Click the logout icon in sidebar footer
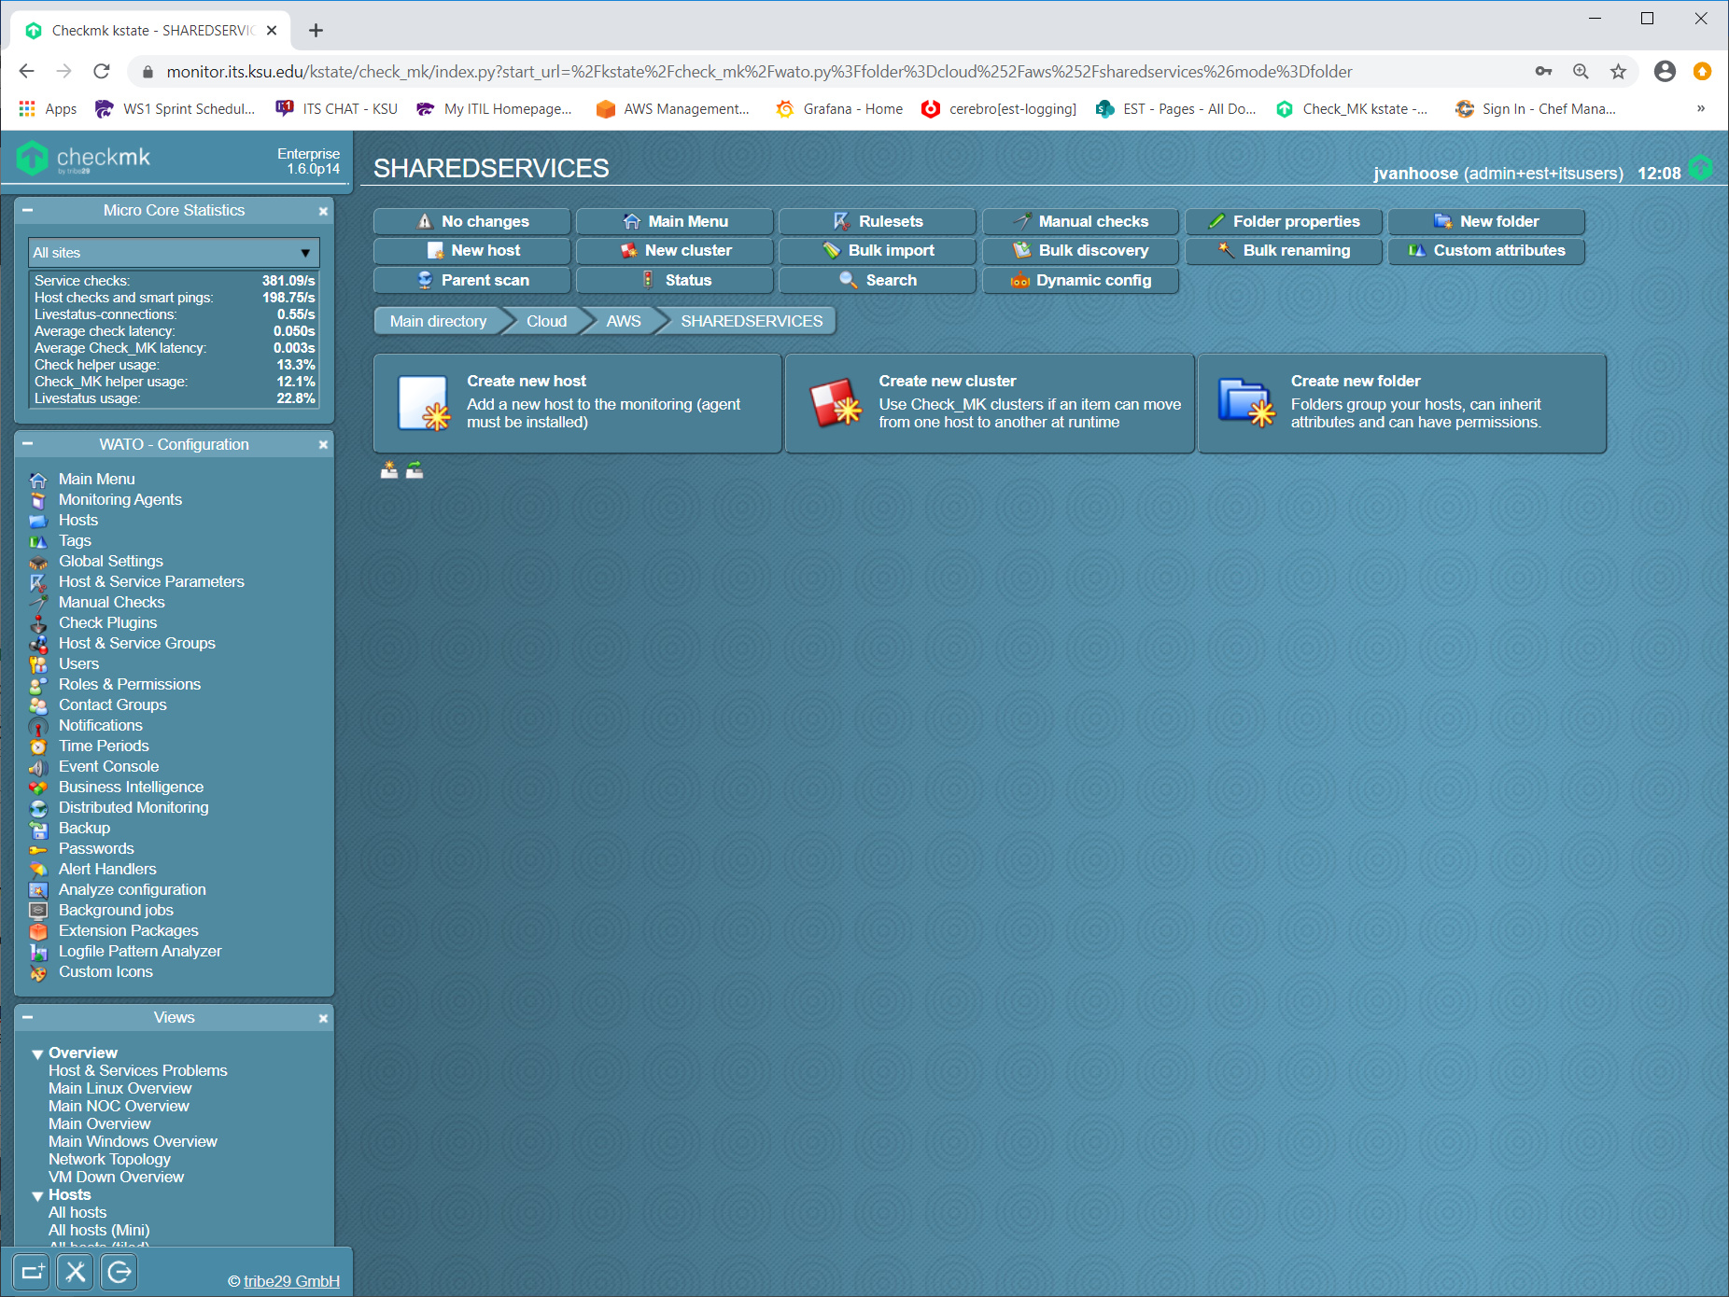This screenshot has width=1729, height=1297. (119, 1271)
